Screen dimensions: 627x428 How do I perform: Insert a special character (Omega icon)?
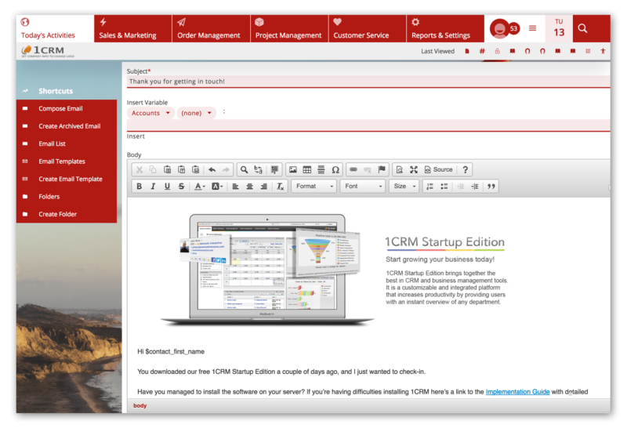(335, 169)
